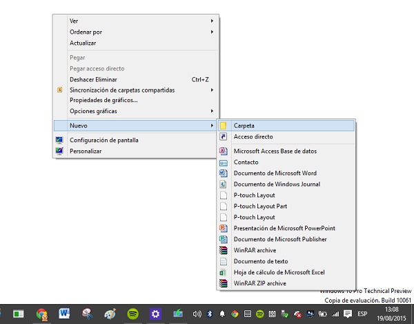Click the Presentación de Microsoft PowerPoint icon

pyautogui.click(x=224, y=228)
